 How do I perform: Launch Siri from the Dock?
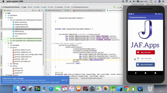[24, 89]
